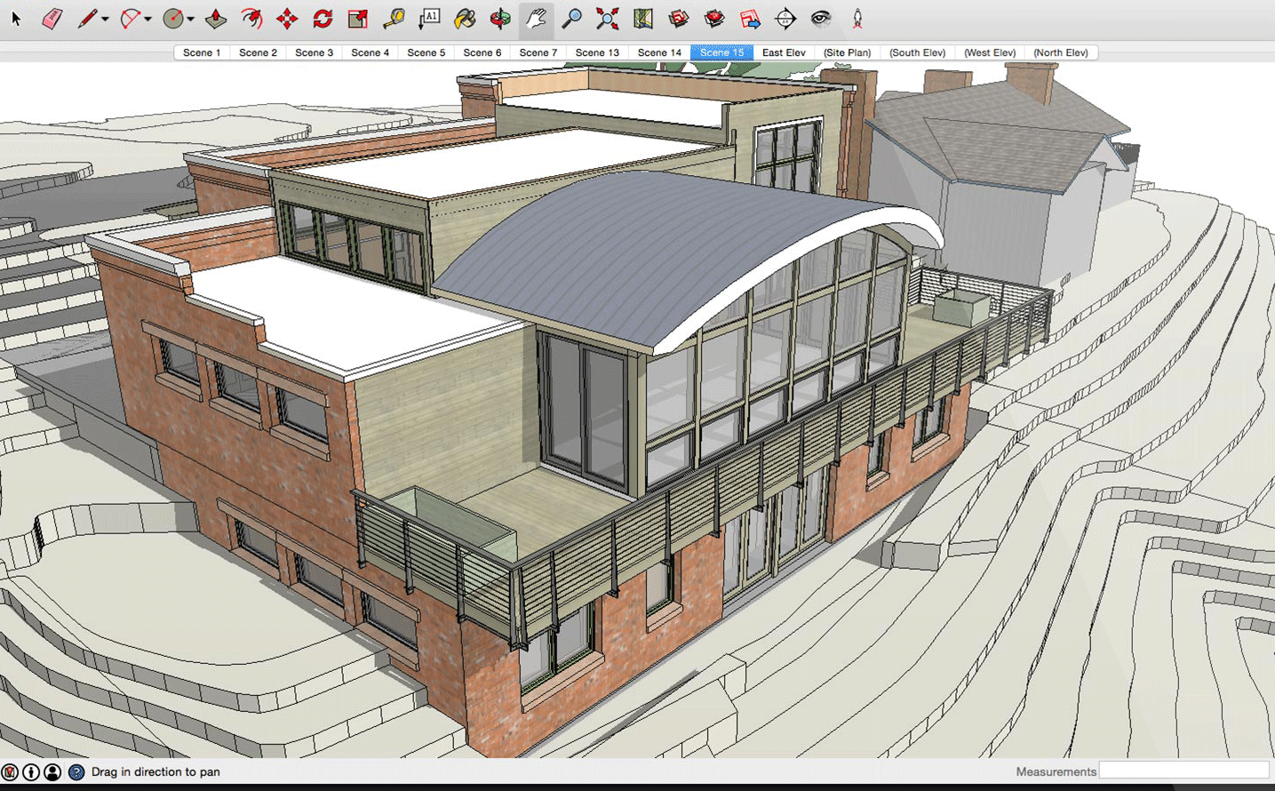The image size is (1275, 791).
Task: Open the shape tool dropdown arrow
Action: click(190, 19)
